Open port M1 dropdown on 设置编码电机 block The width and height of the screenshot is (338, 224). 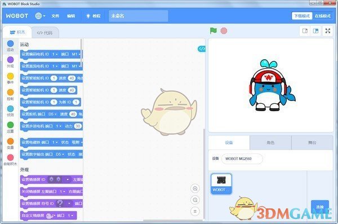click(76, 54)
